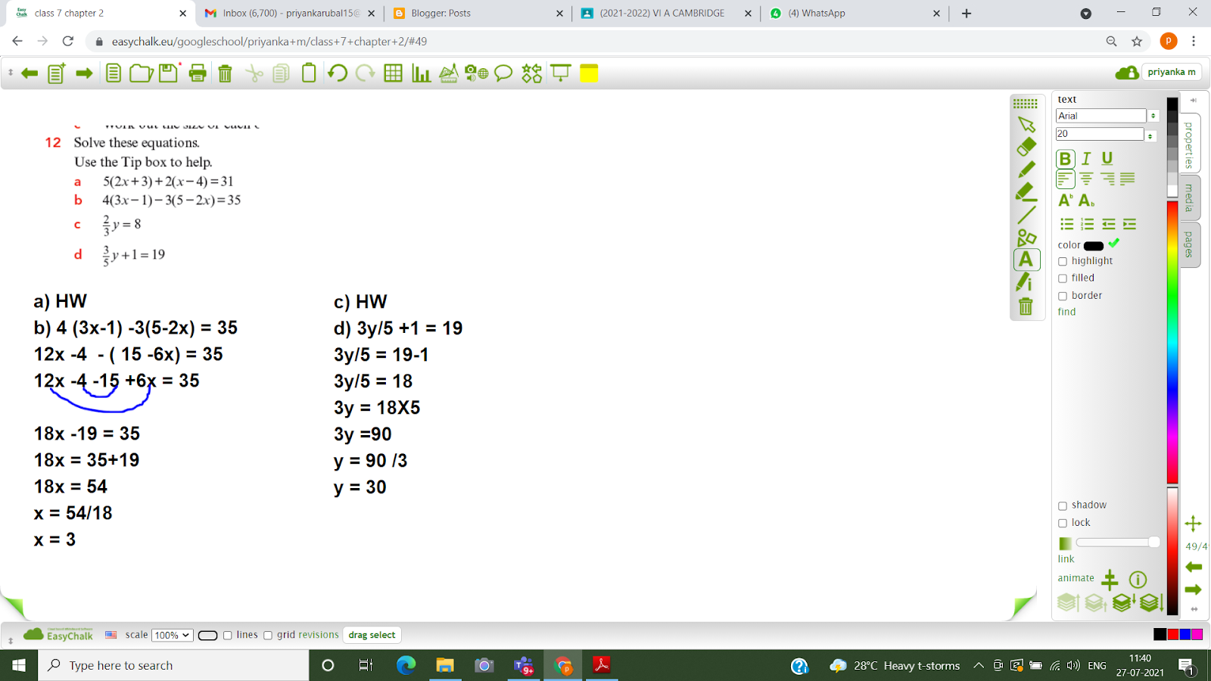Open the font size 20 stepper

(1150, 135)
